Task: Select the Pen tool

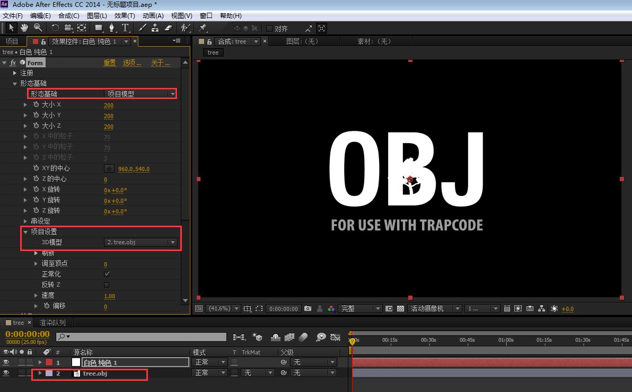Action: pyautogui.click(x=112, y=28)
